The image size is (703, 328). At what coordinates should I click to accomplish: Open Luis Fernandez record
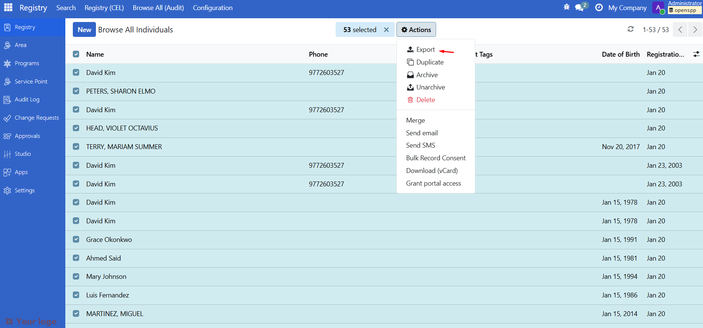tap(108, 295)
